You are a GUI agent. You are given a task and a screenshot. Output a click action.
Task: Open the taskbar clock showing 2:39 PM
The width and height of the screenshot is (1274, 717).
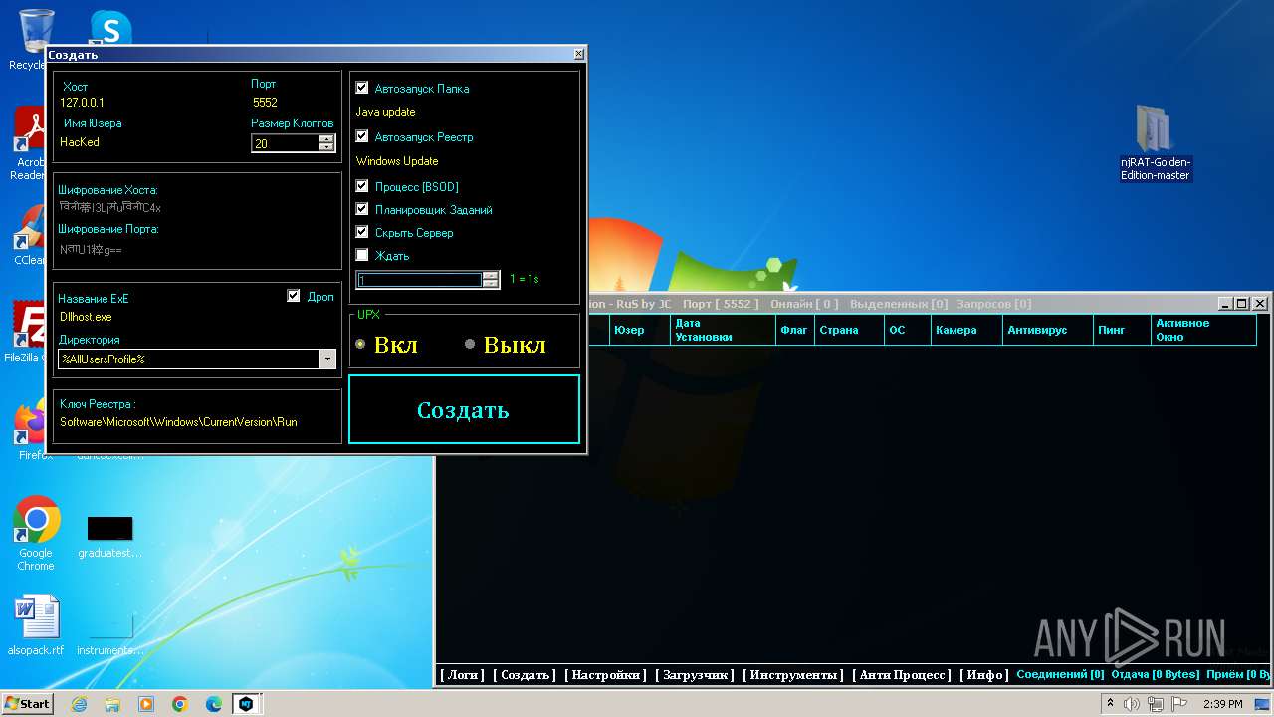tap(1222, 704)
